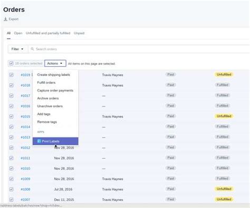Open order #1016 link

(25, 106)
